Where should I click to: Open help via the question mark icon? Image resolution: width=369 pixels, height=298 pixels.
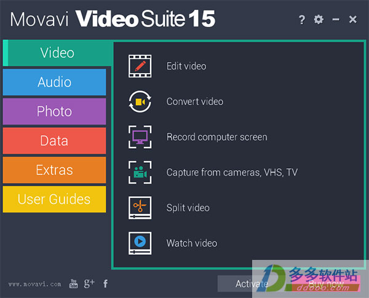tap(302, 20)
